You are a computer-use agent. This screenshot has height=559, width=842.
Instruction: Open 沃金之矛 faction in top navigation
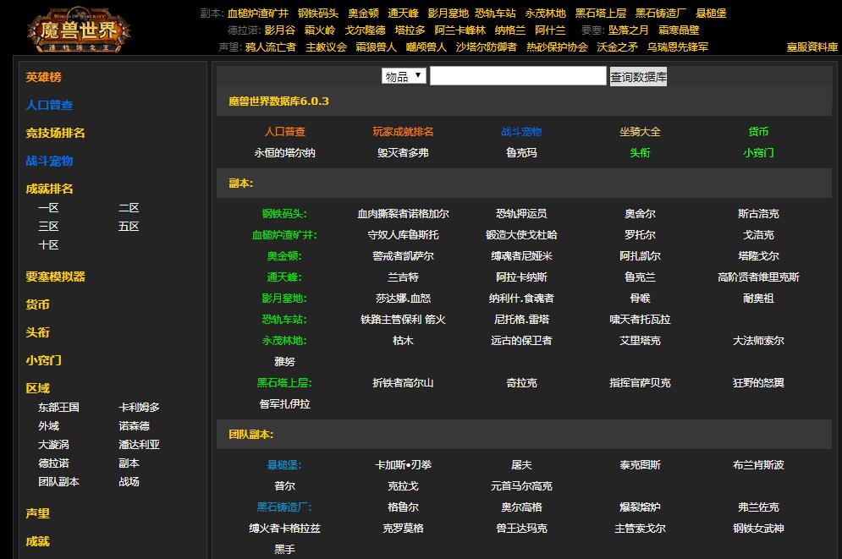pos(617,47)
